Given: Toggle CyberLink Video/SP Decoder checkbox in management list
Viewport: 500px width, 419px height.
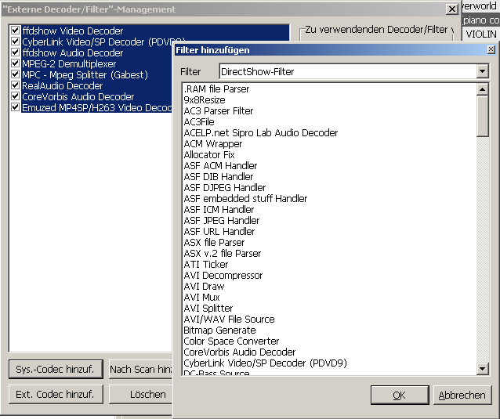Looking at the screenshot, I should click(x=15, y=41).
